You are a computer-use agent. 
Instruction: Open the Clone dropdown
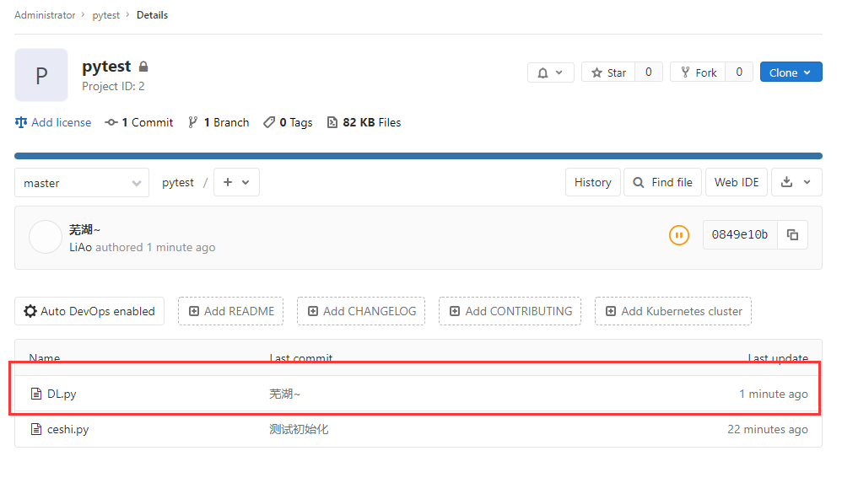pyautogui.click(x=791, y=72)
